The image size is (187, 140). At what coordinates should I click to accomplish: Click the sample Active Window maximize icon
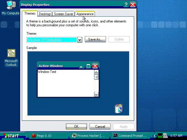pos(88,66)
